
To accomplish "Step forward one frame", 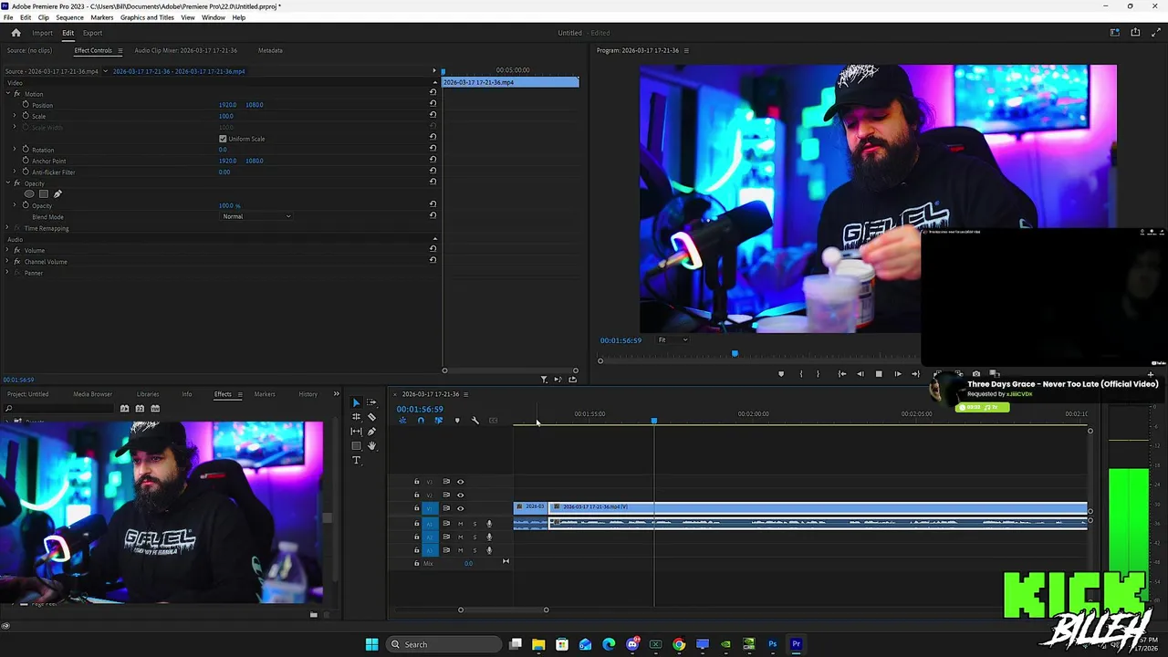I will (897, 374).
